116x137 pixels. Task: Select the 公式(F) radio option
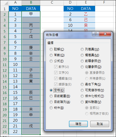pyautogui.click(x=51, y=61)
